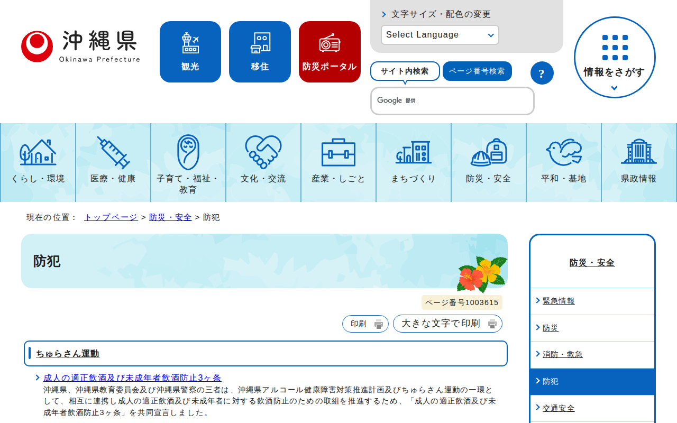The width and height of the screenshot is (677, 423).
Task: Open 防災・安全 sidebar heading link
Action: click(x=592, y=262)
